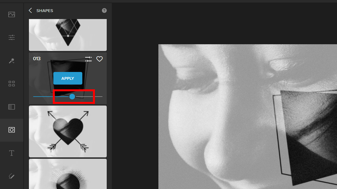Click the shape overlay on canvas photo
337x189 pixels.
point(305,137)
